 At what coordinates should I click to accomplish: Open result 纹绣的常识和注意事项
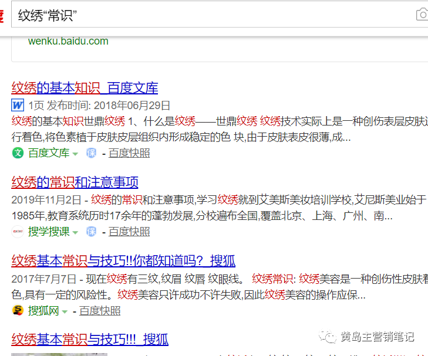point(75,182)
